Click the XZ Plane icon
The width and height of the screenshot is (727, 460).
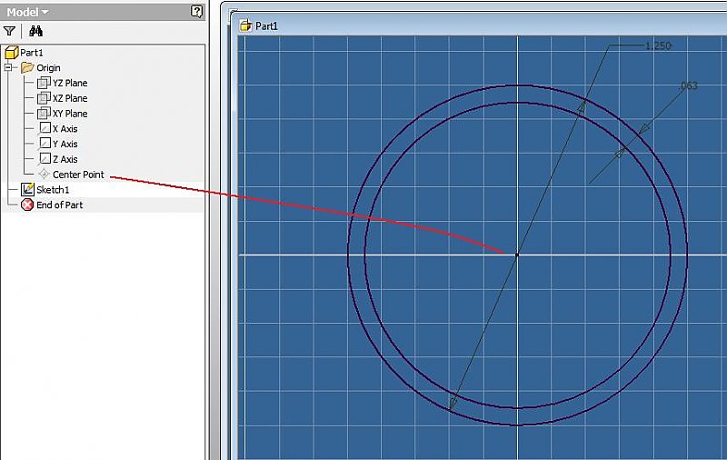tap(44, 98)
